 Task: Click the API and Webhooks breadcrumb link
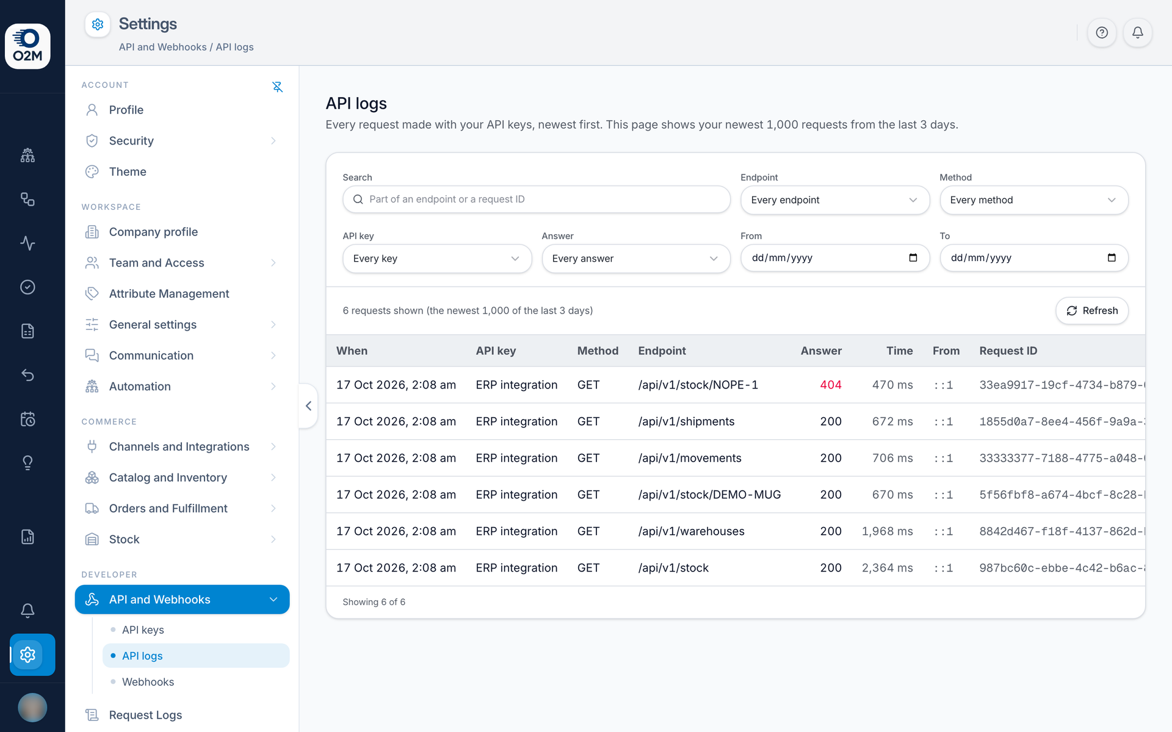click(x=163, y=47)
